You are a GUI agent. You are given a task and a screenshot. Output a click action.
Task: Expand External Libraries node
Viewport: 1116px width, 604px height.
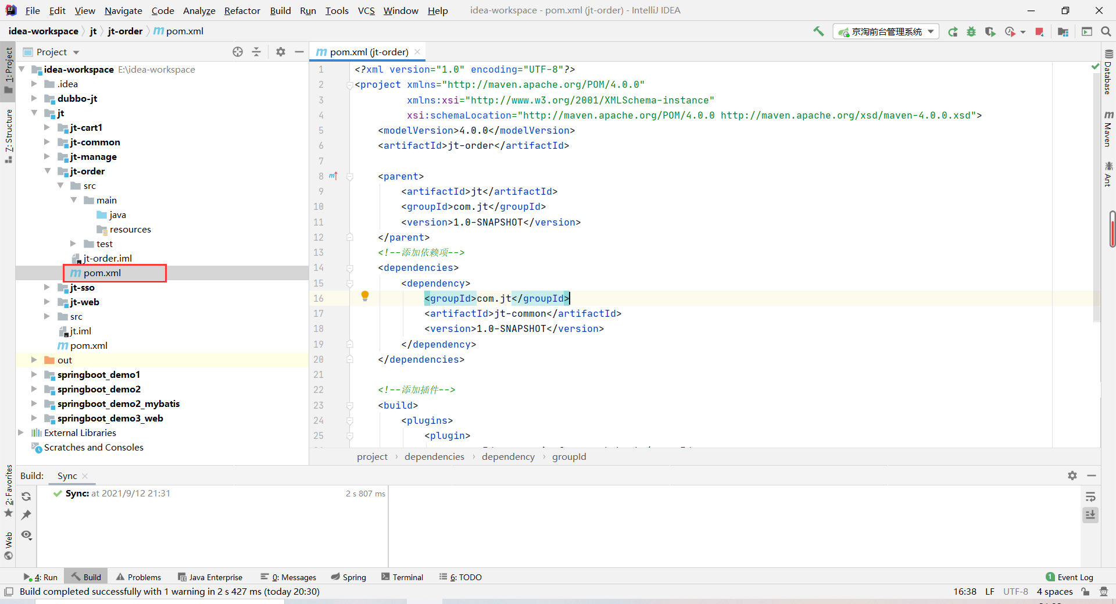coord(21,433)
